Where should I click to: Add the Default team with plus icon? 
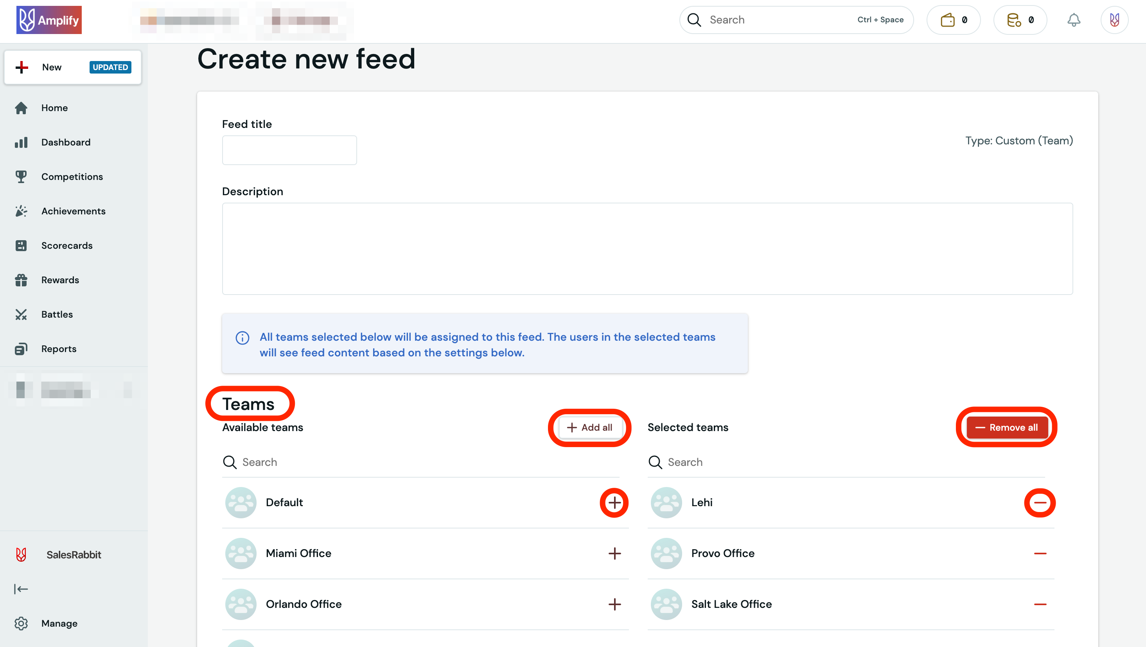[614, 503]
